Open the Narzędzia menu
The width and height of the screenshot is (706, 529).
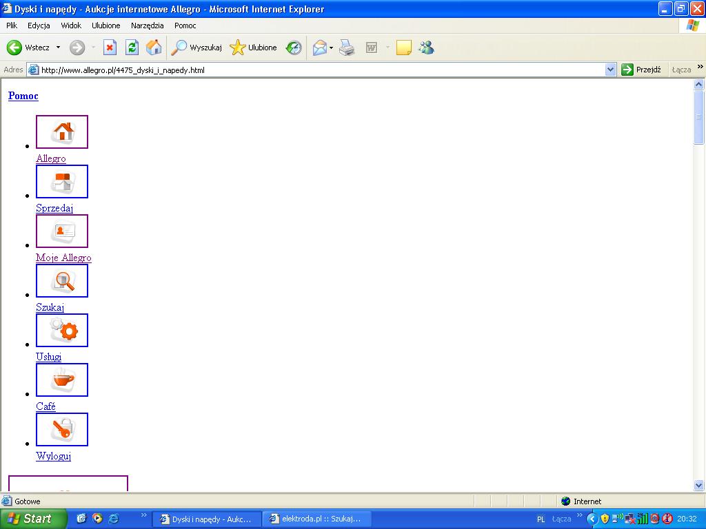coord(148,25)
